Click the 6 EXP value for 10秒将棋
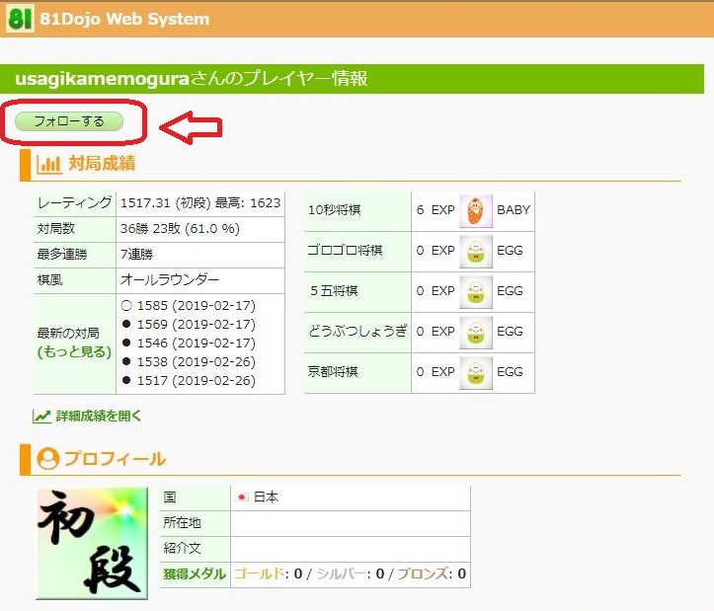 436,210
